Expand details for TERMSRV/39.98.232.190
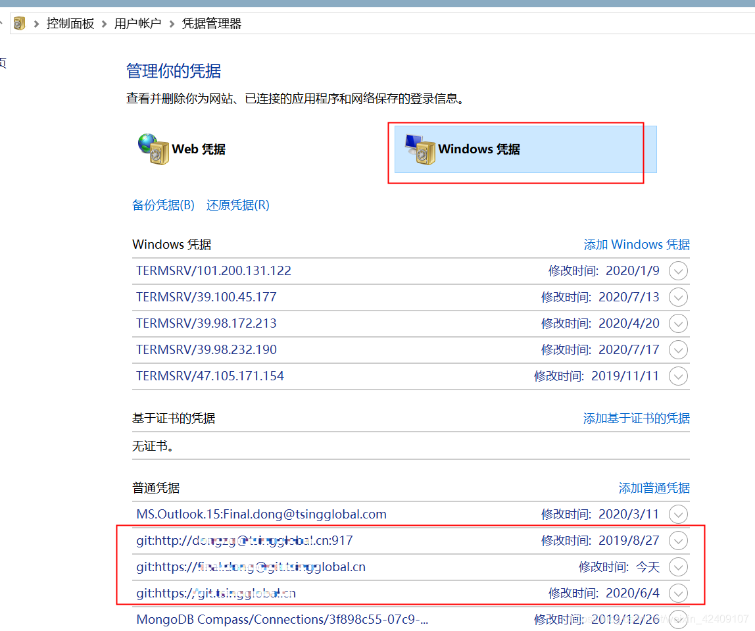Screen dimensions: 755x631 click(678, 349)
